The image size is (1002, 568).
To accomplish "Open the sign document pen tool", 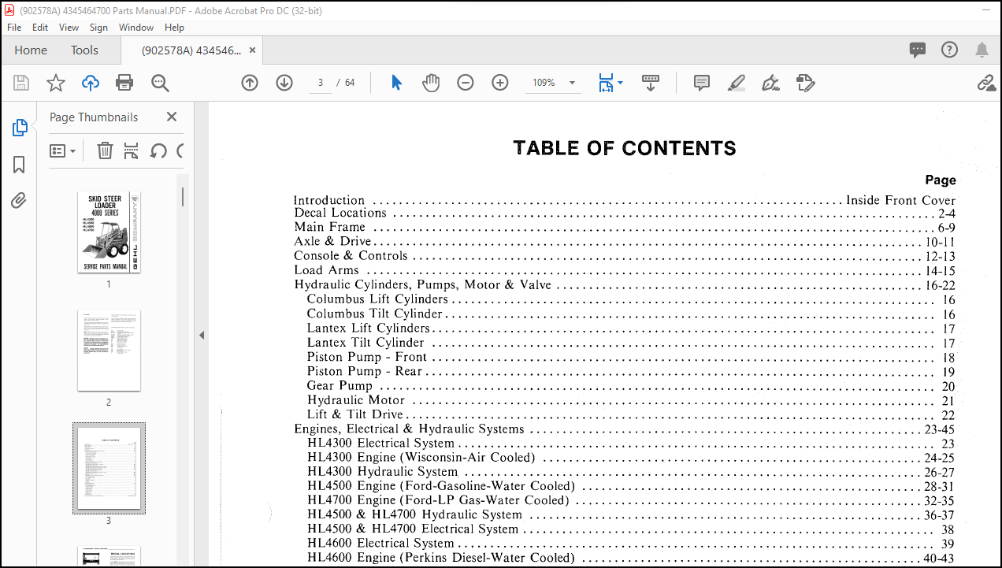I will click(771, 83).
